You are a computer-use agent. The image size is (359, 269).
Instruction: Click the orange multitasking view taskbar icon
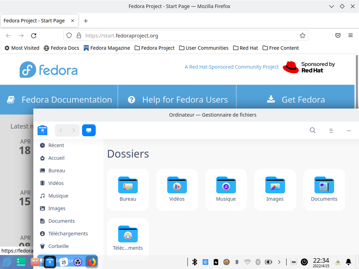(x=35, y=262)
